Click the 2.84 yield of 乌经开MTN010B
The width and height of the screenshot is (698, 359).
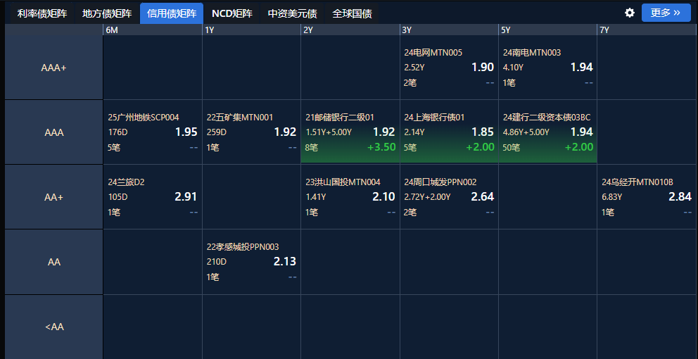pos(680,197)
